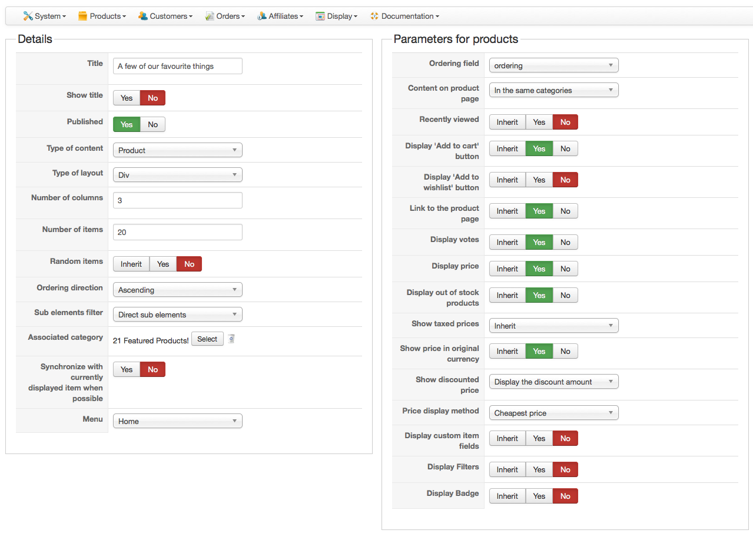Click the Products box icon
The height and width of the screenshot is (533, 753).
82,16
